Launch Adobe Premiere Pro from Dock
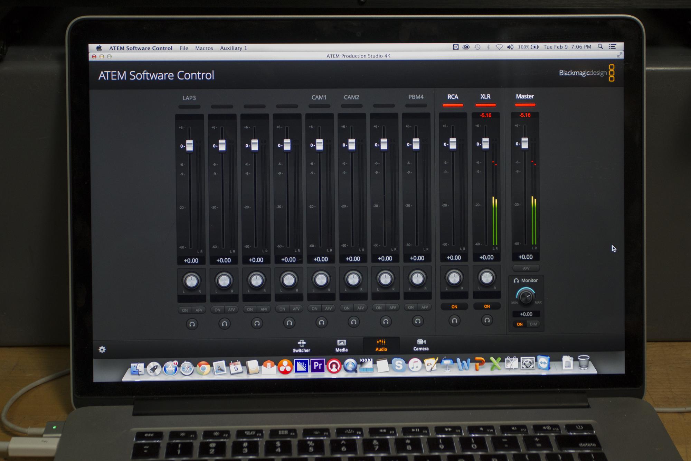The image size is (691, 461). 318,366
